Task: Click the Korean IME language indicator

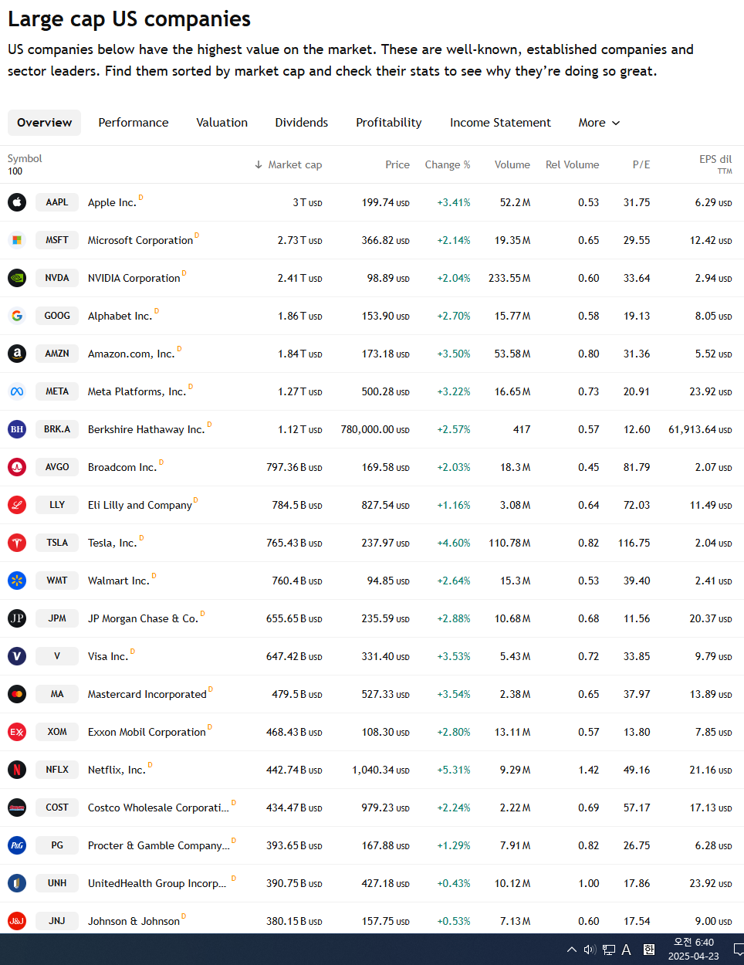Action: (x=649, y=950)
